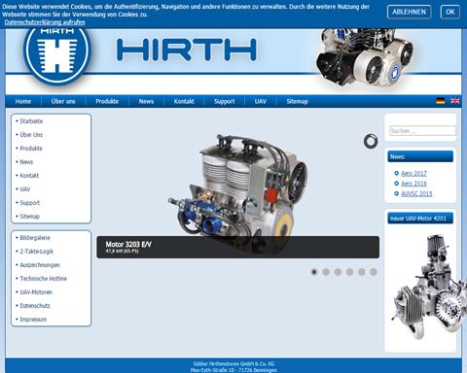The width and height of the screenshot is (467, 373).
Task: Open the AUVSC 2015 news link
Action: pos(416,193)
